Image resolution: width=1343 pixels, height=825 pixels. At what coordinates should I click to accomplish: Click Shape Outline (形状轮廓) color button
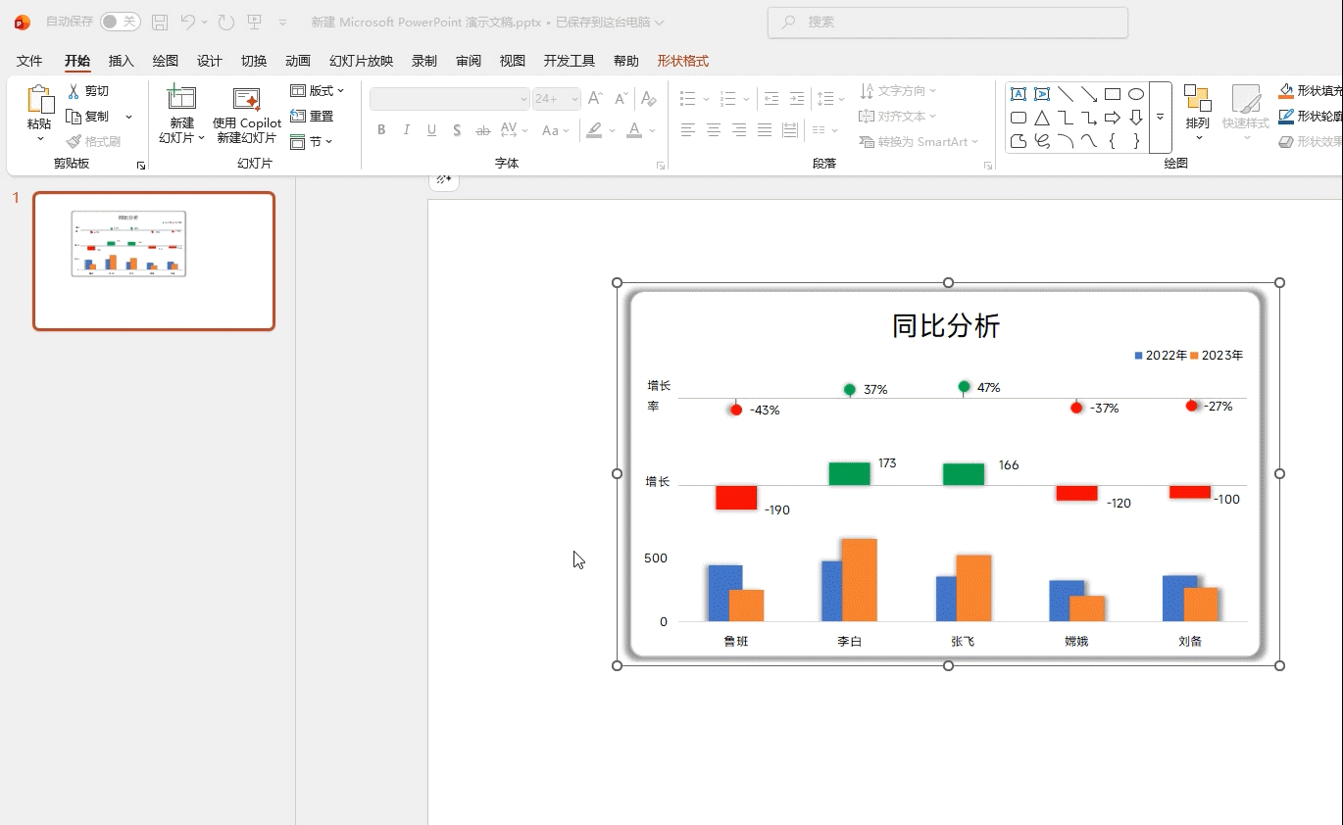pyautogui.click(x=1310, y=117)
